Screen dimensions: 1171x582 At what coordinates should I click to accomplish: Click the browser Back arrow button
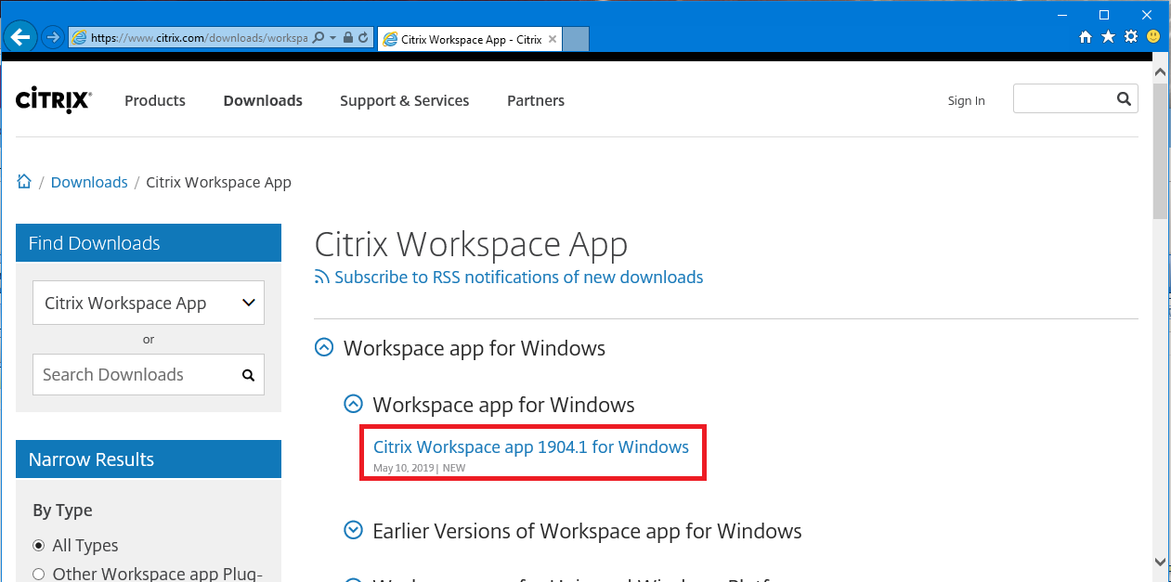click(20, 38)
